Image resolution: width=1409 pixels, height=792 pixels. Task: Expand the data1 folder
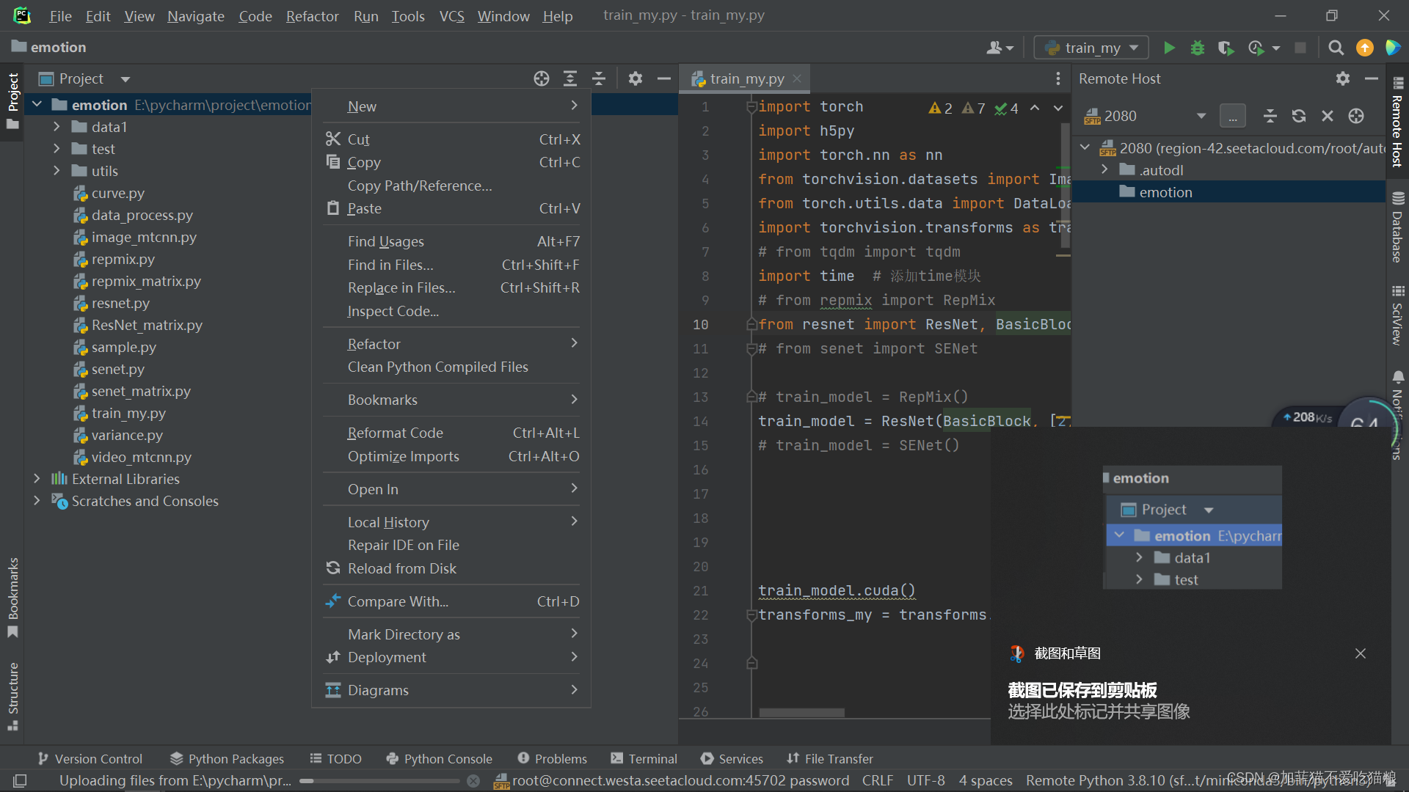coord(57,127)
